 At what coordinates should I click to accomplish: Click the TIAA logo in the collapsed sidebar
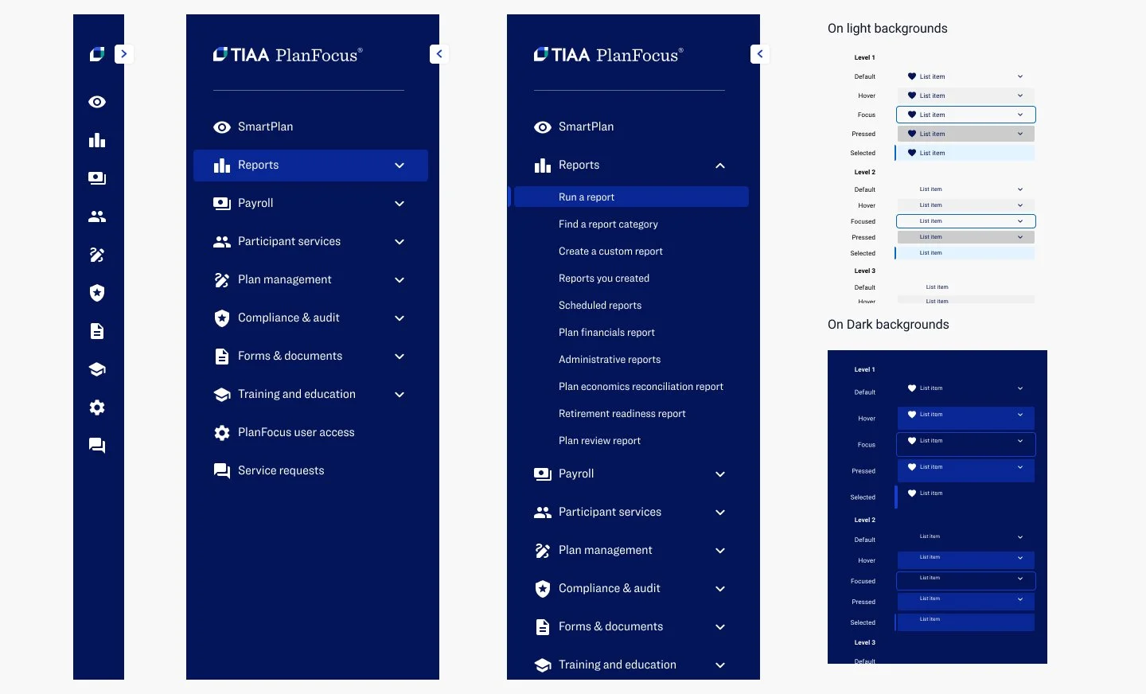click(x=97, y=54)
